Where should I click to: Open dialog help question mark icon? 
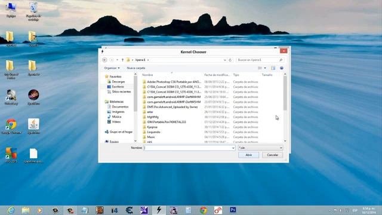(x=282, y=68)
